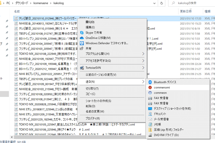Screen dimensions: 215x143
Task: Click chevron before kakolog in breadcrumb
Action: (x=51, y=3)
